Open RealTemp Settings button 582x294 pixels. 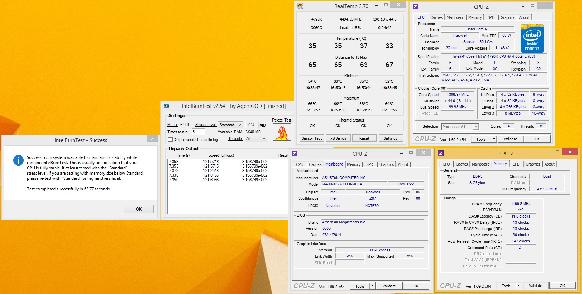[x=390, y=138]
